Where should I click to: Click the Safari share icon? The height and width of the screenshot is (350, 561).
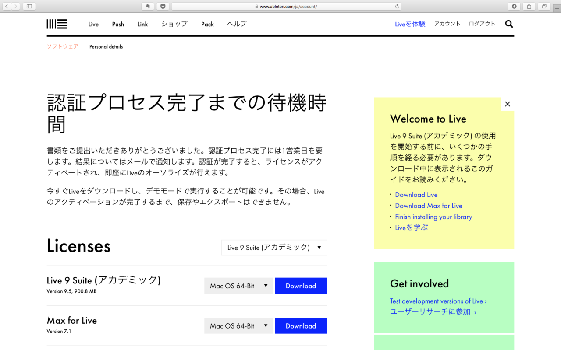pos(529,6)
